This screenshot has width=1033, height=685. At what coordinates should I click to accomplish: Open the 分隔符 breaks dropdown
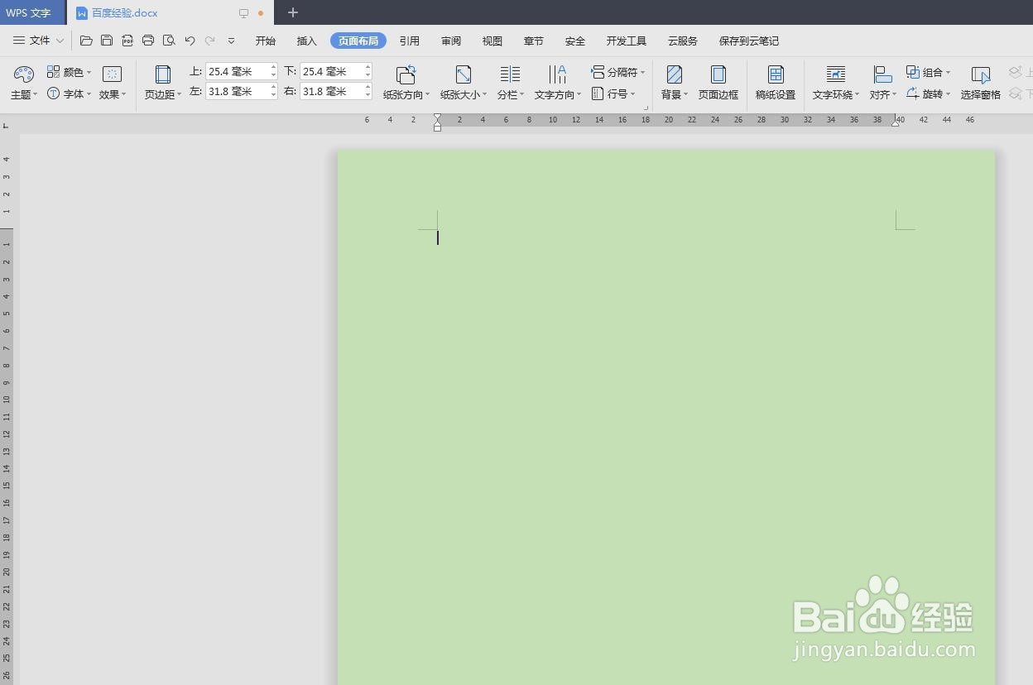tap(618, 72)
